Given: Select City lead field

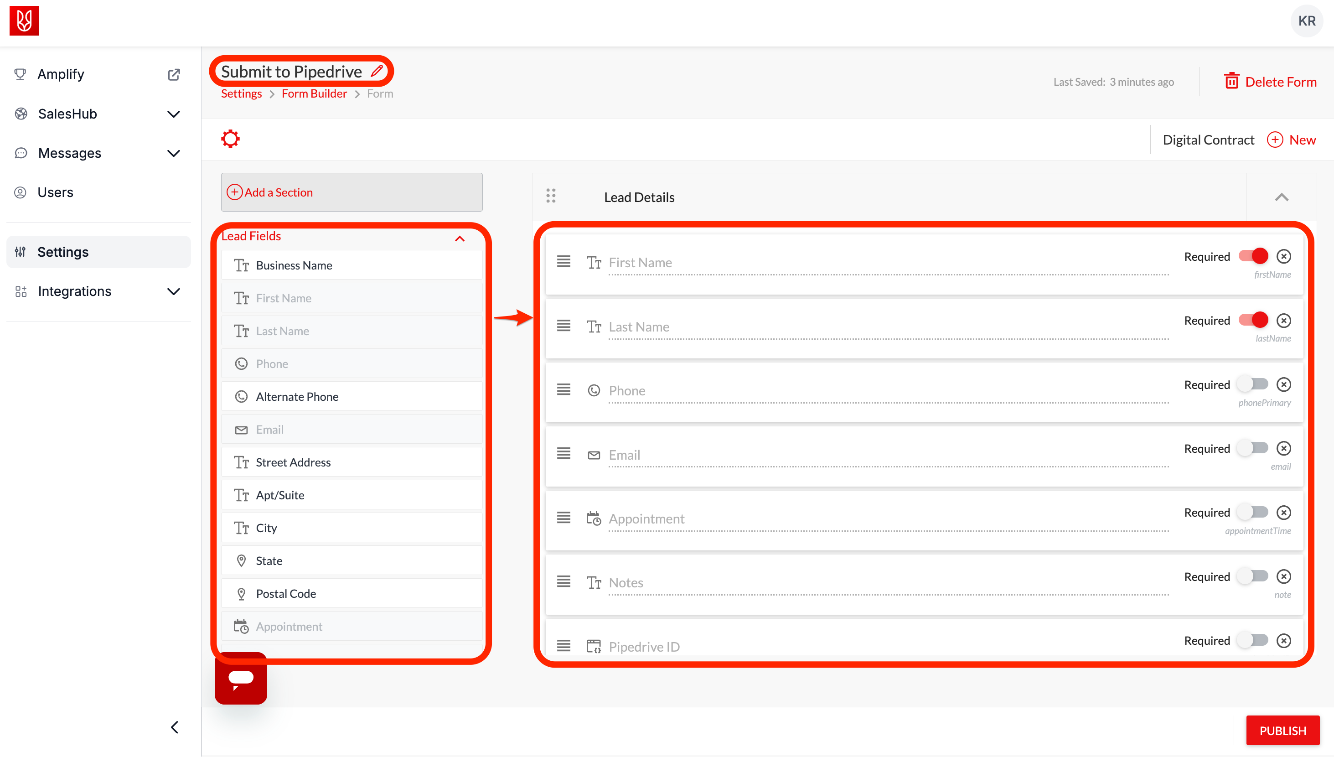Looking at the screenshot, I should click(x=352, y=528).
